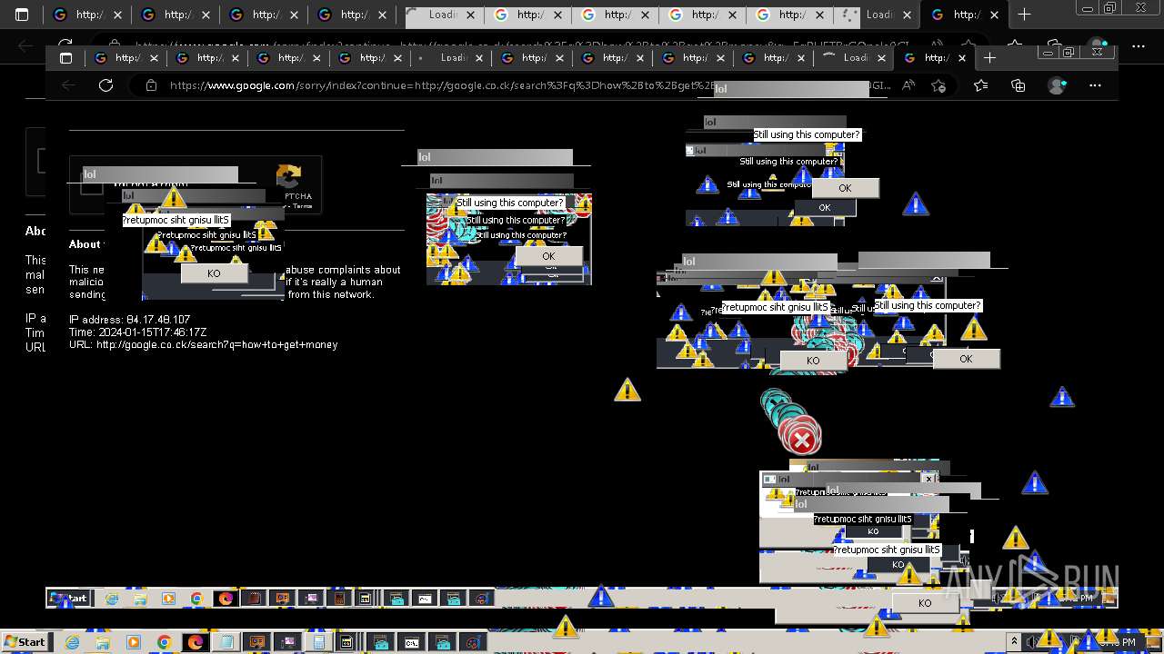This screenshot has width=1164, height=654.
Task: Open the three-dot menu of the outer browser
Action: [x=1139, y=45]
